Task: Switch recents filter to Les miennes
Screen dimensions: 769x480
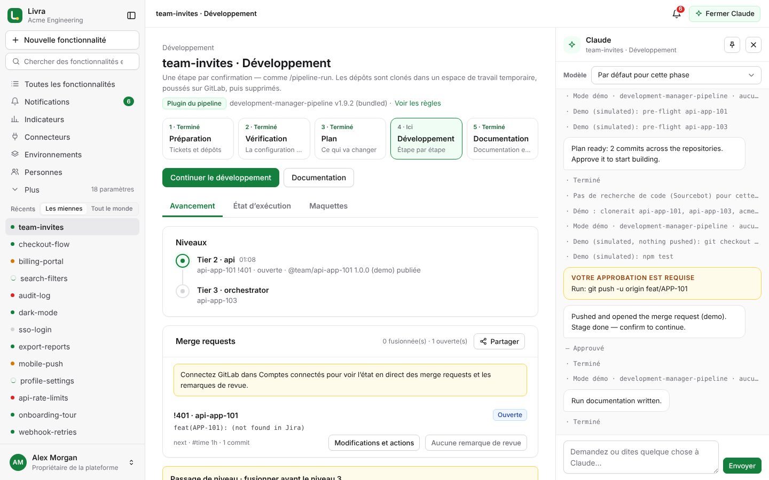Action: 64,209
